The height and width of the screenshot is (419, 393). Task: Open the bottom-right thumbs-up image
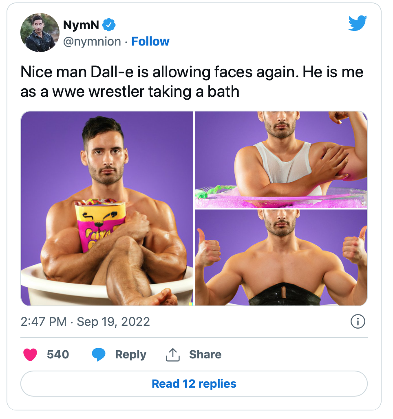[x=281, y=258]
